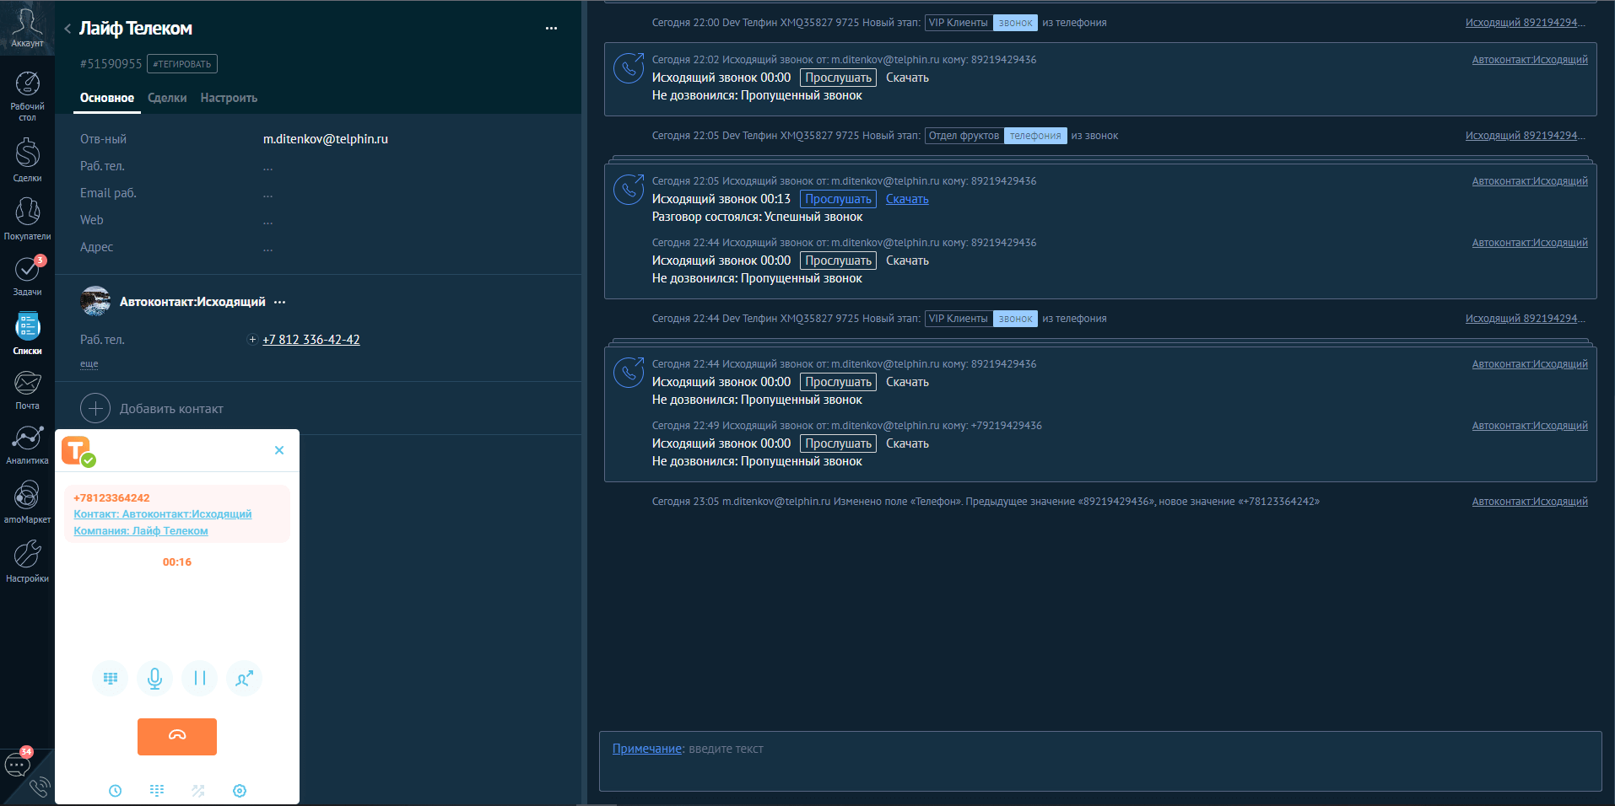The width and height of the screenshot is (1615, 806).
Task: Click the телефония stage badge
Action: click(x=1035, y=136)
